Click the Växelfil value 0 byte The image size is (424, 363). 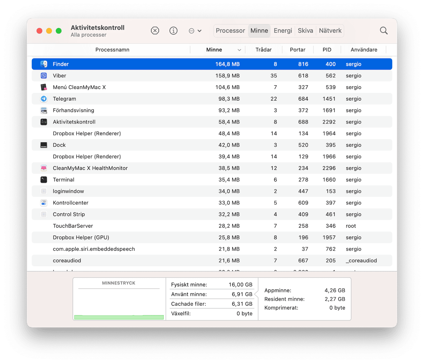click(x=244, y=313)
